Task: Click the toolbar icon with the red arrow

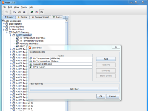Action: (37, 12)
